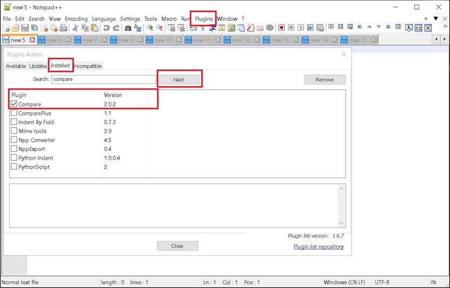Screen dimensions: 450x288
Task: Click the Copy toolbar icon
Action: (x=85, y=28)
